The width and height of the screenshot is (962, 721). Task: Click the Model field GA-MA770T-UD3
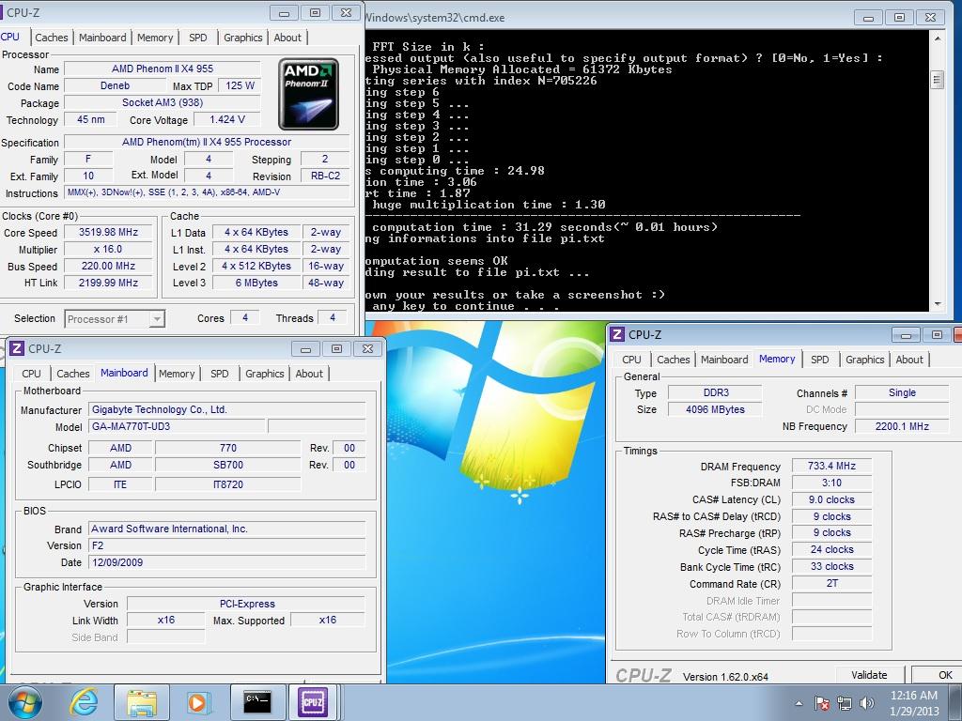click(178, 426)
